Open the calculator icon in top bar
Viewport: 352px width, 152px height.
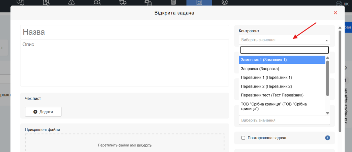(174, 2)
